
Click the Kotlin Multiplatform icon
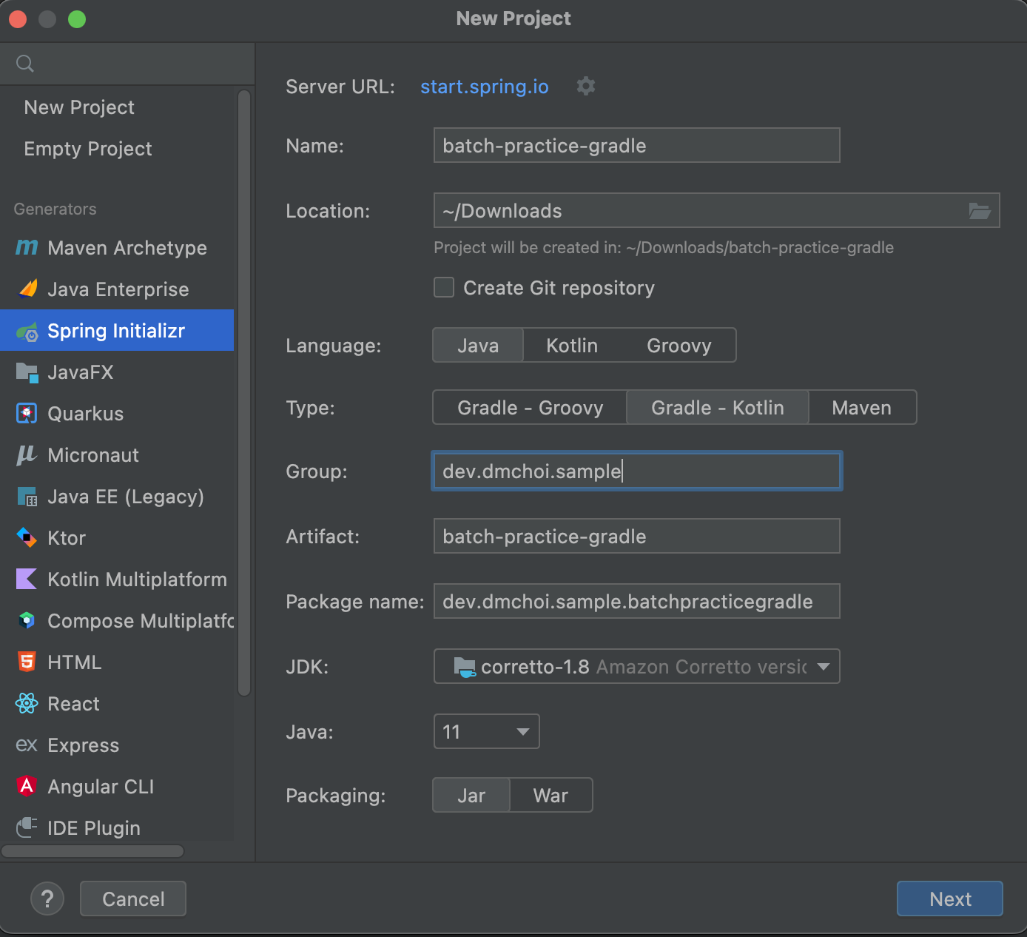27,580
